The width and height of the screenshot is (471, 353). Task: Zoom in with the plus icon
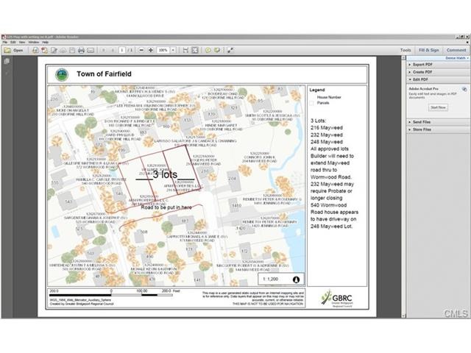[150, 50]
